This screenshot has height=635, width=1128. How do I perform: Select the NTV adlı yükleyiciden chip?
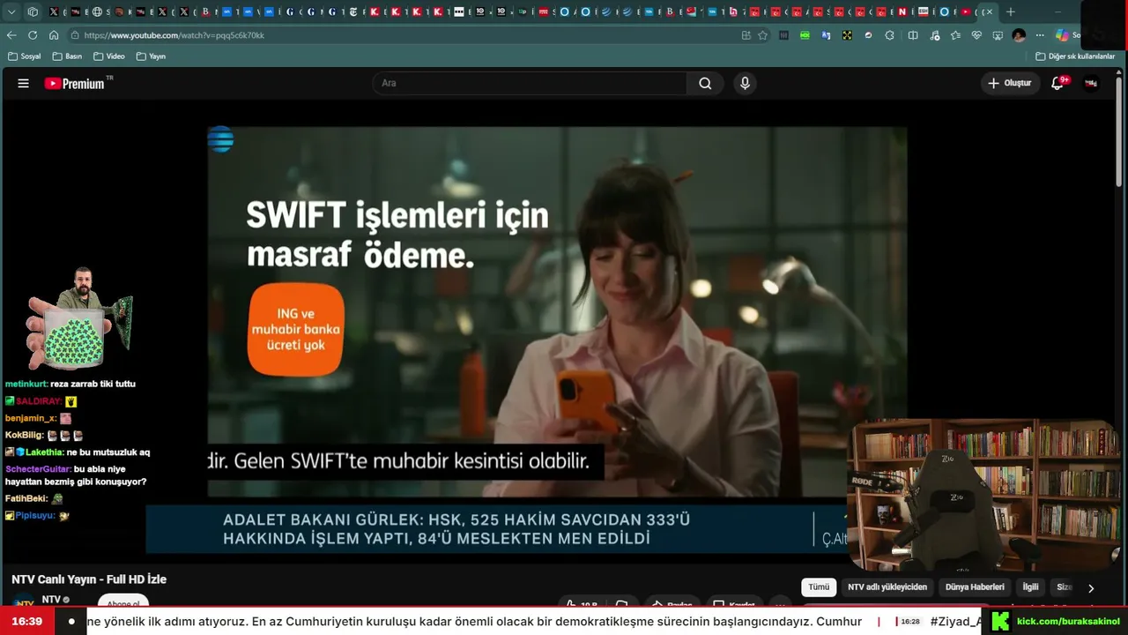pyautogui.click(x=887, y=587)
